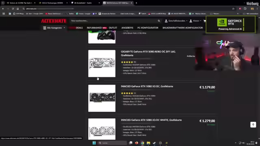Open Task View on the taskbar

pyautogui.click(x=131, y=143)
